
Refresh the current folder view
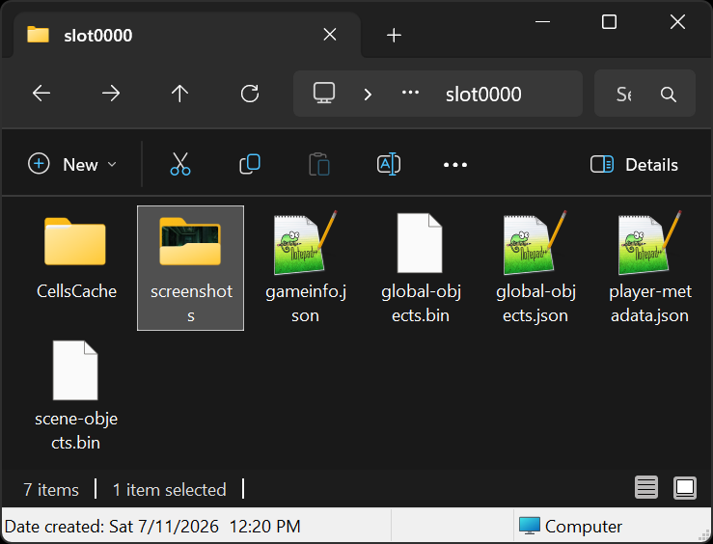(250, 94)
